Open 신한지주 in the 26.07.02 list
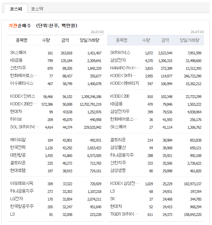The height and width of the screenshot is (225, 212). 18,68
